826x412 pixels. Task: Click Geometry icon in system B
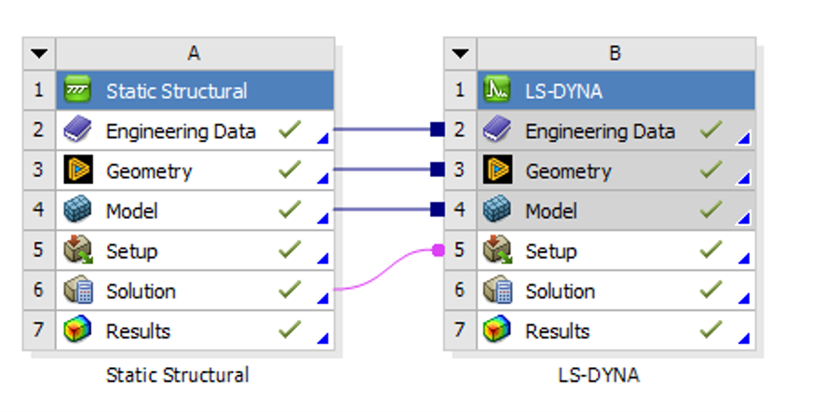496,170
